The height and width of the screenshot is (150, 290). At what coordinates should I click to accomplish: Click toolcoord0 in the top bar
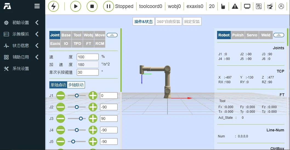[150, 7]
